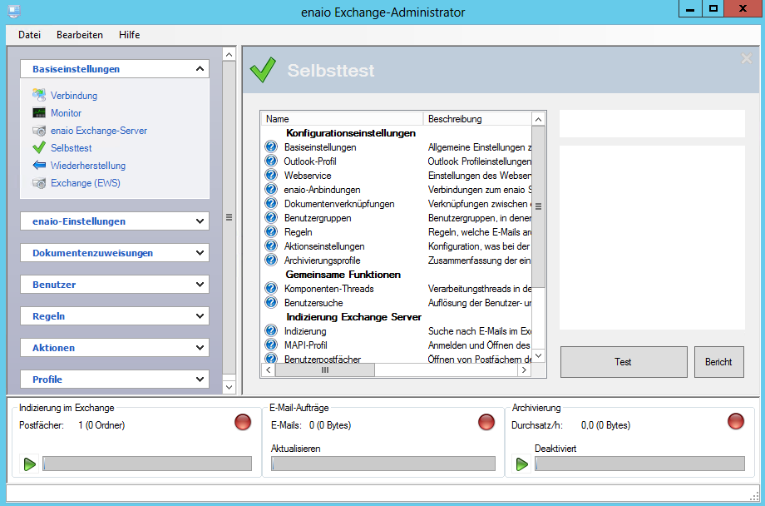Click the Test button
Screen dimensions: 765x506
(x=624, y=362)
